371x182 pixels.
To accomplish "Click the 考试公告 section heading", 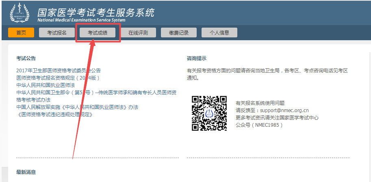I will coord(26,58).
